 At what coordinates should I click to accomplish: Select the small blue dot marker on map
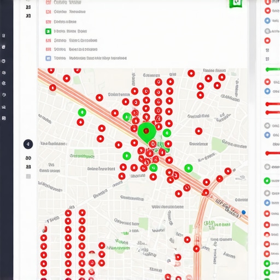243,212
